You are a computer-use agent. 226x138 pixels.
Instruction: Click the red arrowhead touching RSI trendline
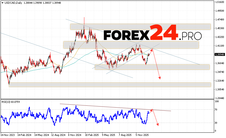coord(151,110)
